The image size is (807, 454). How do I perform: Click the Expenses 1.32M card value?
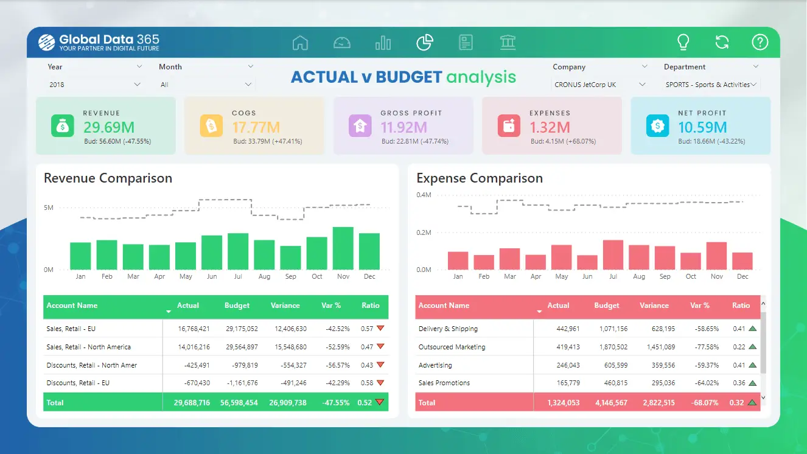click(550, 127)
